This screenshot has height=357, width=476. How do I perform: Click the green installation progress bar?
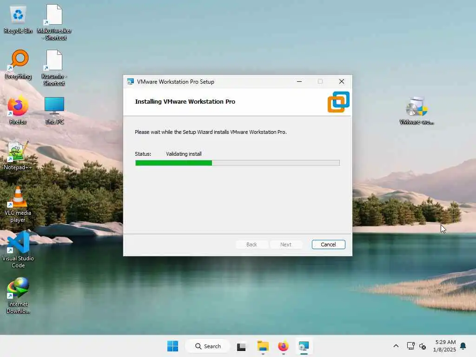238,163
